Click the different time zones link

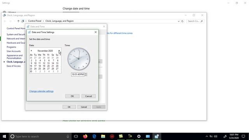[119, 33]
